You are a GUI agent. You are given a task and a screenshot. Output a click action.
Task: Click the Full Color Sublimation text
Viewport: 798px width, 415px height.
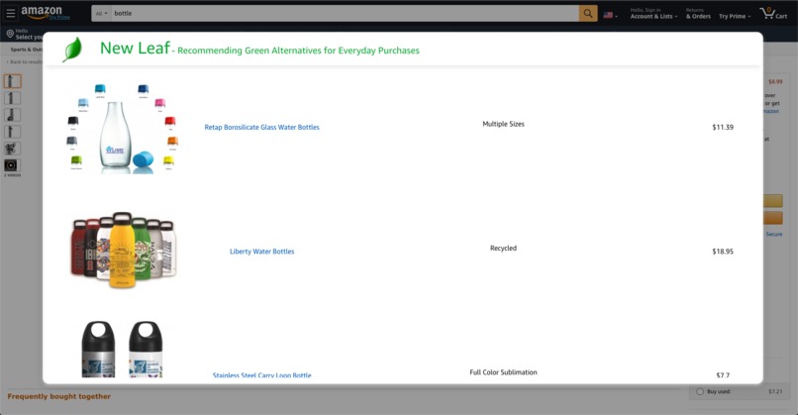coord(503,372)
